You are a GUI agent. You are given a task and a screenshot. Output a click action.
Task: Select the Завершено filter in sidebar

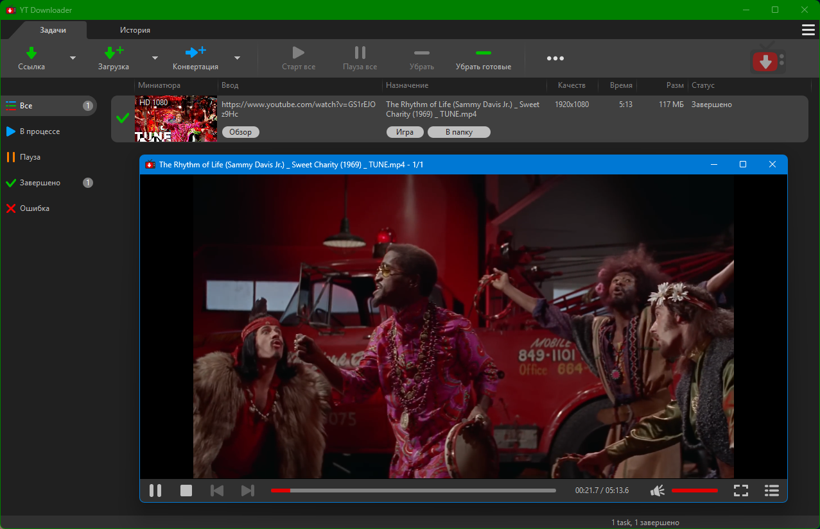pyautogui.click(x=40, y=183)
